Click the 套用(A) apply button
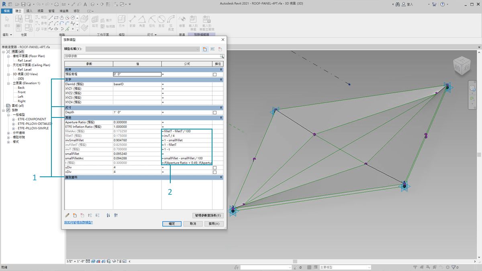 pyautogui.click(x=214, y=224)
